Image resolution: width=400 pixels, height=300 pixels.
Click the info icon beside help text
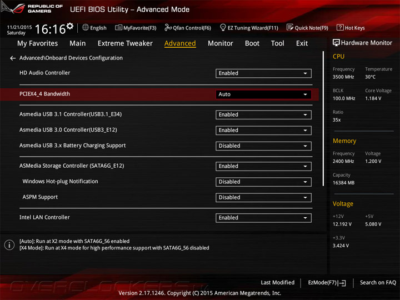pyautogui.click(x=9, y=245)
